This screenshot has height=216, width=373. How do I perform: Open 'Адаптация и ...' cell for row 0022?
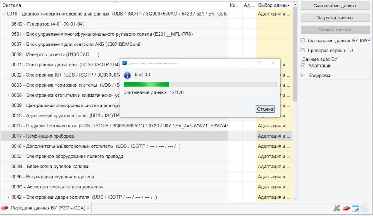pyautogui.click(x=274, y=157)
